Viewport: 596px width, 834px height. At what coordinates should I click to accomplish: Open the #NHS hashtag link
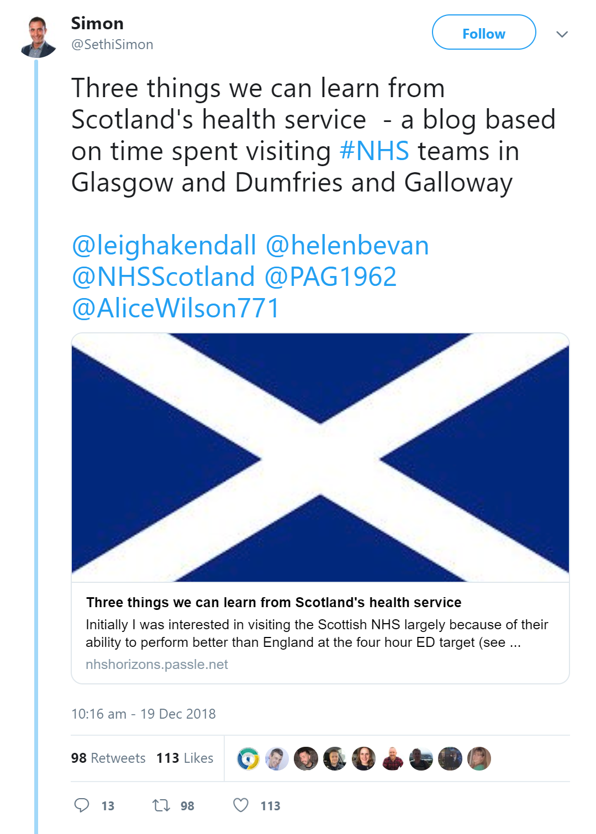375,151
